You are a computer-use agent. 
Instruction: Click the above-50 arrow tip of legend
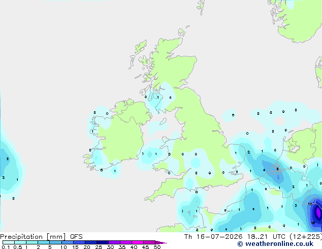coord(161,242)
